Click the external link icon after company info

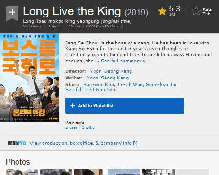[x=135, y=143]
